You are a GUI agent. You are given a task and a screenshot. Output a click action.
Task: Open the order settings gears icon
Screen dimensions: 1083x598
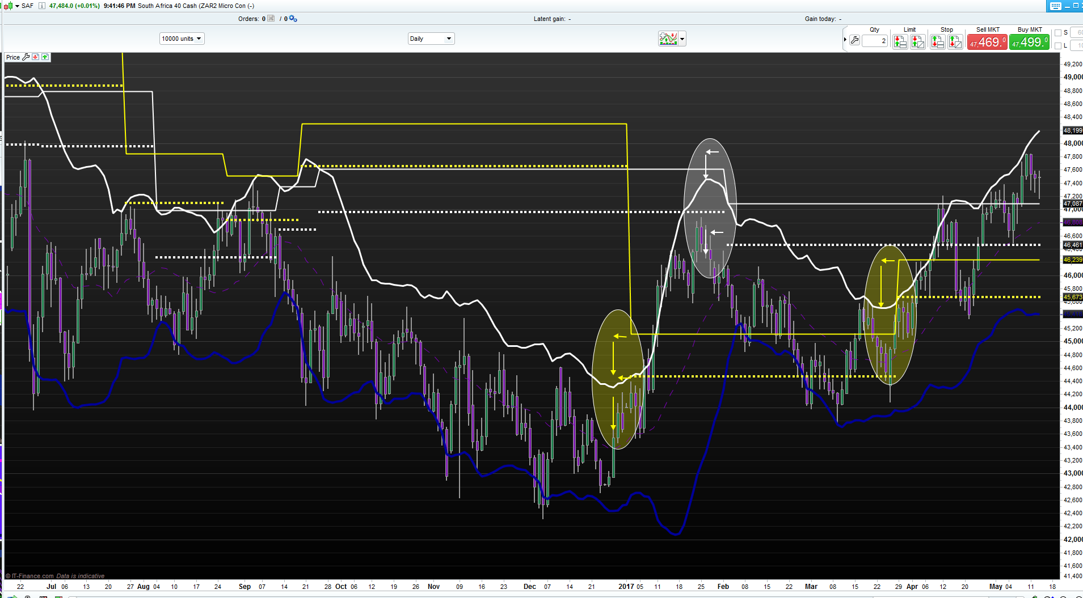(293, 19)
